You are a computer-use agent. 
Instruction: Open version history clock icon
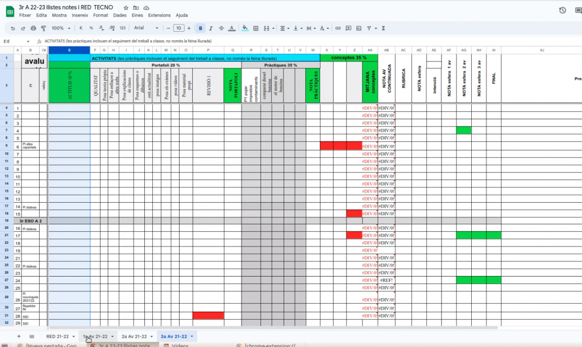coord(562,10)
